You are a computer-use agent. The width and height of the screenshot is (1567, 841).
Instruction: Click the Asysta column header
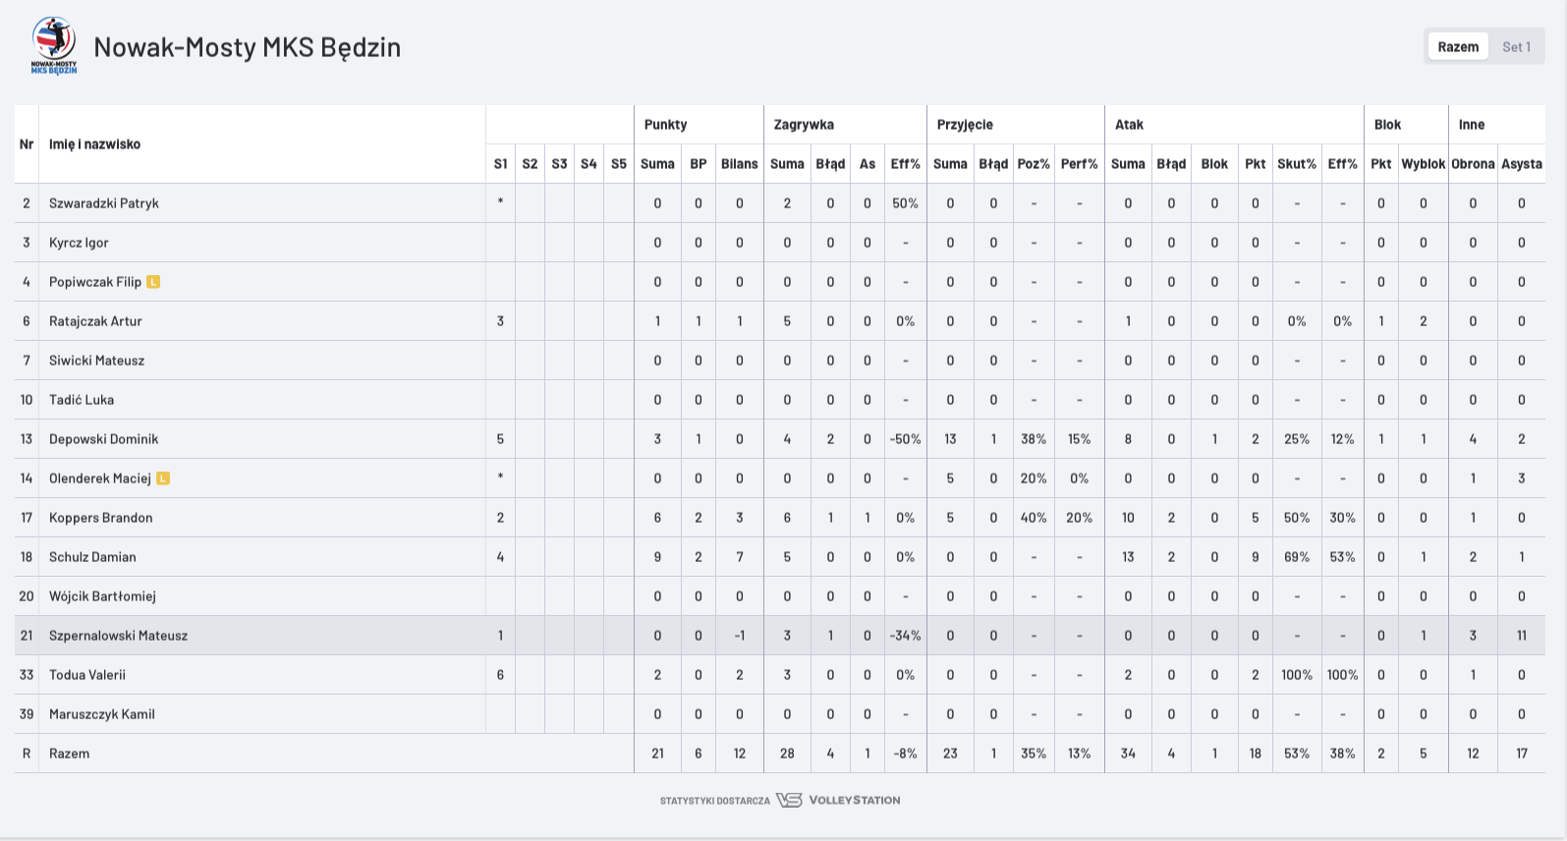[1521, 164]
